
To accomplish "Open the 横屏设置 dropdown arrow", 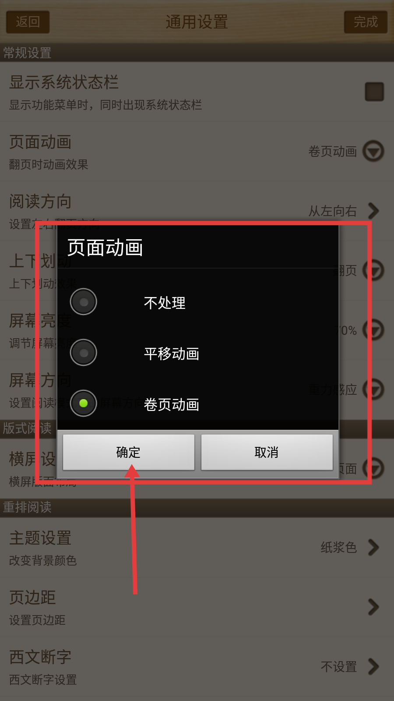I will click(x=376, y=468).
